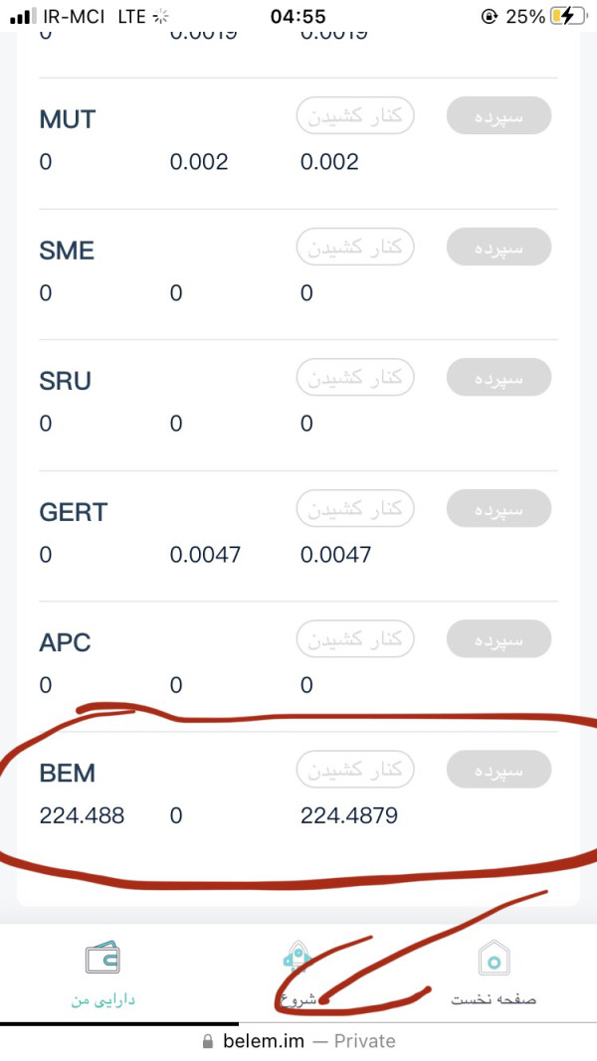This screenshot has height=1061, width=597.
Task: Tap the GERT deposit button
Action: pyautogui.click(x=498, y=508)
